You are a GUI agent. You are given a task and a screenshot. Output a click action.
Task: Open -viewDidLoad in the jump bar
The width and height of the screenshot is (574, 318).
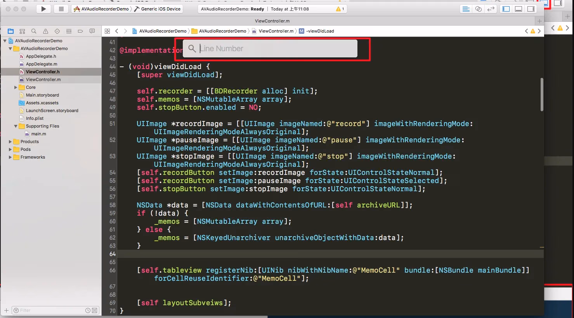point(320,31)
